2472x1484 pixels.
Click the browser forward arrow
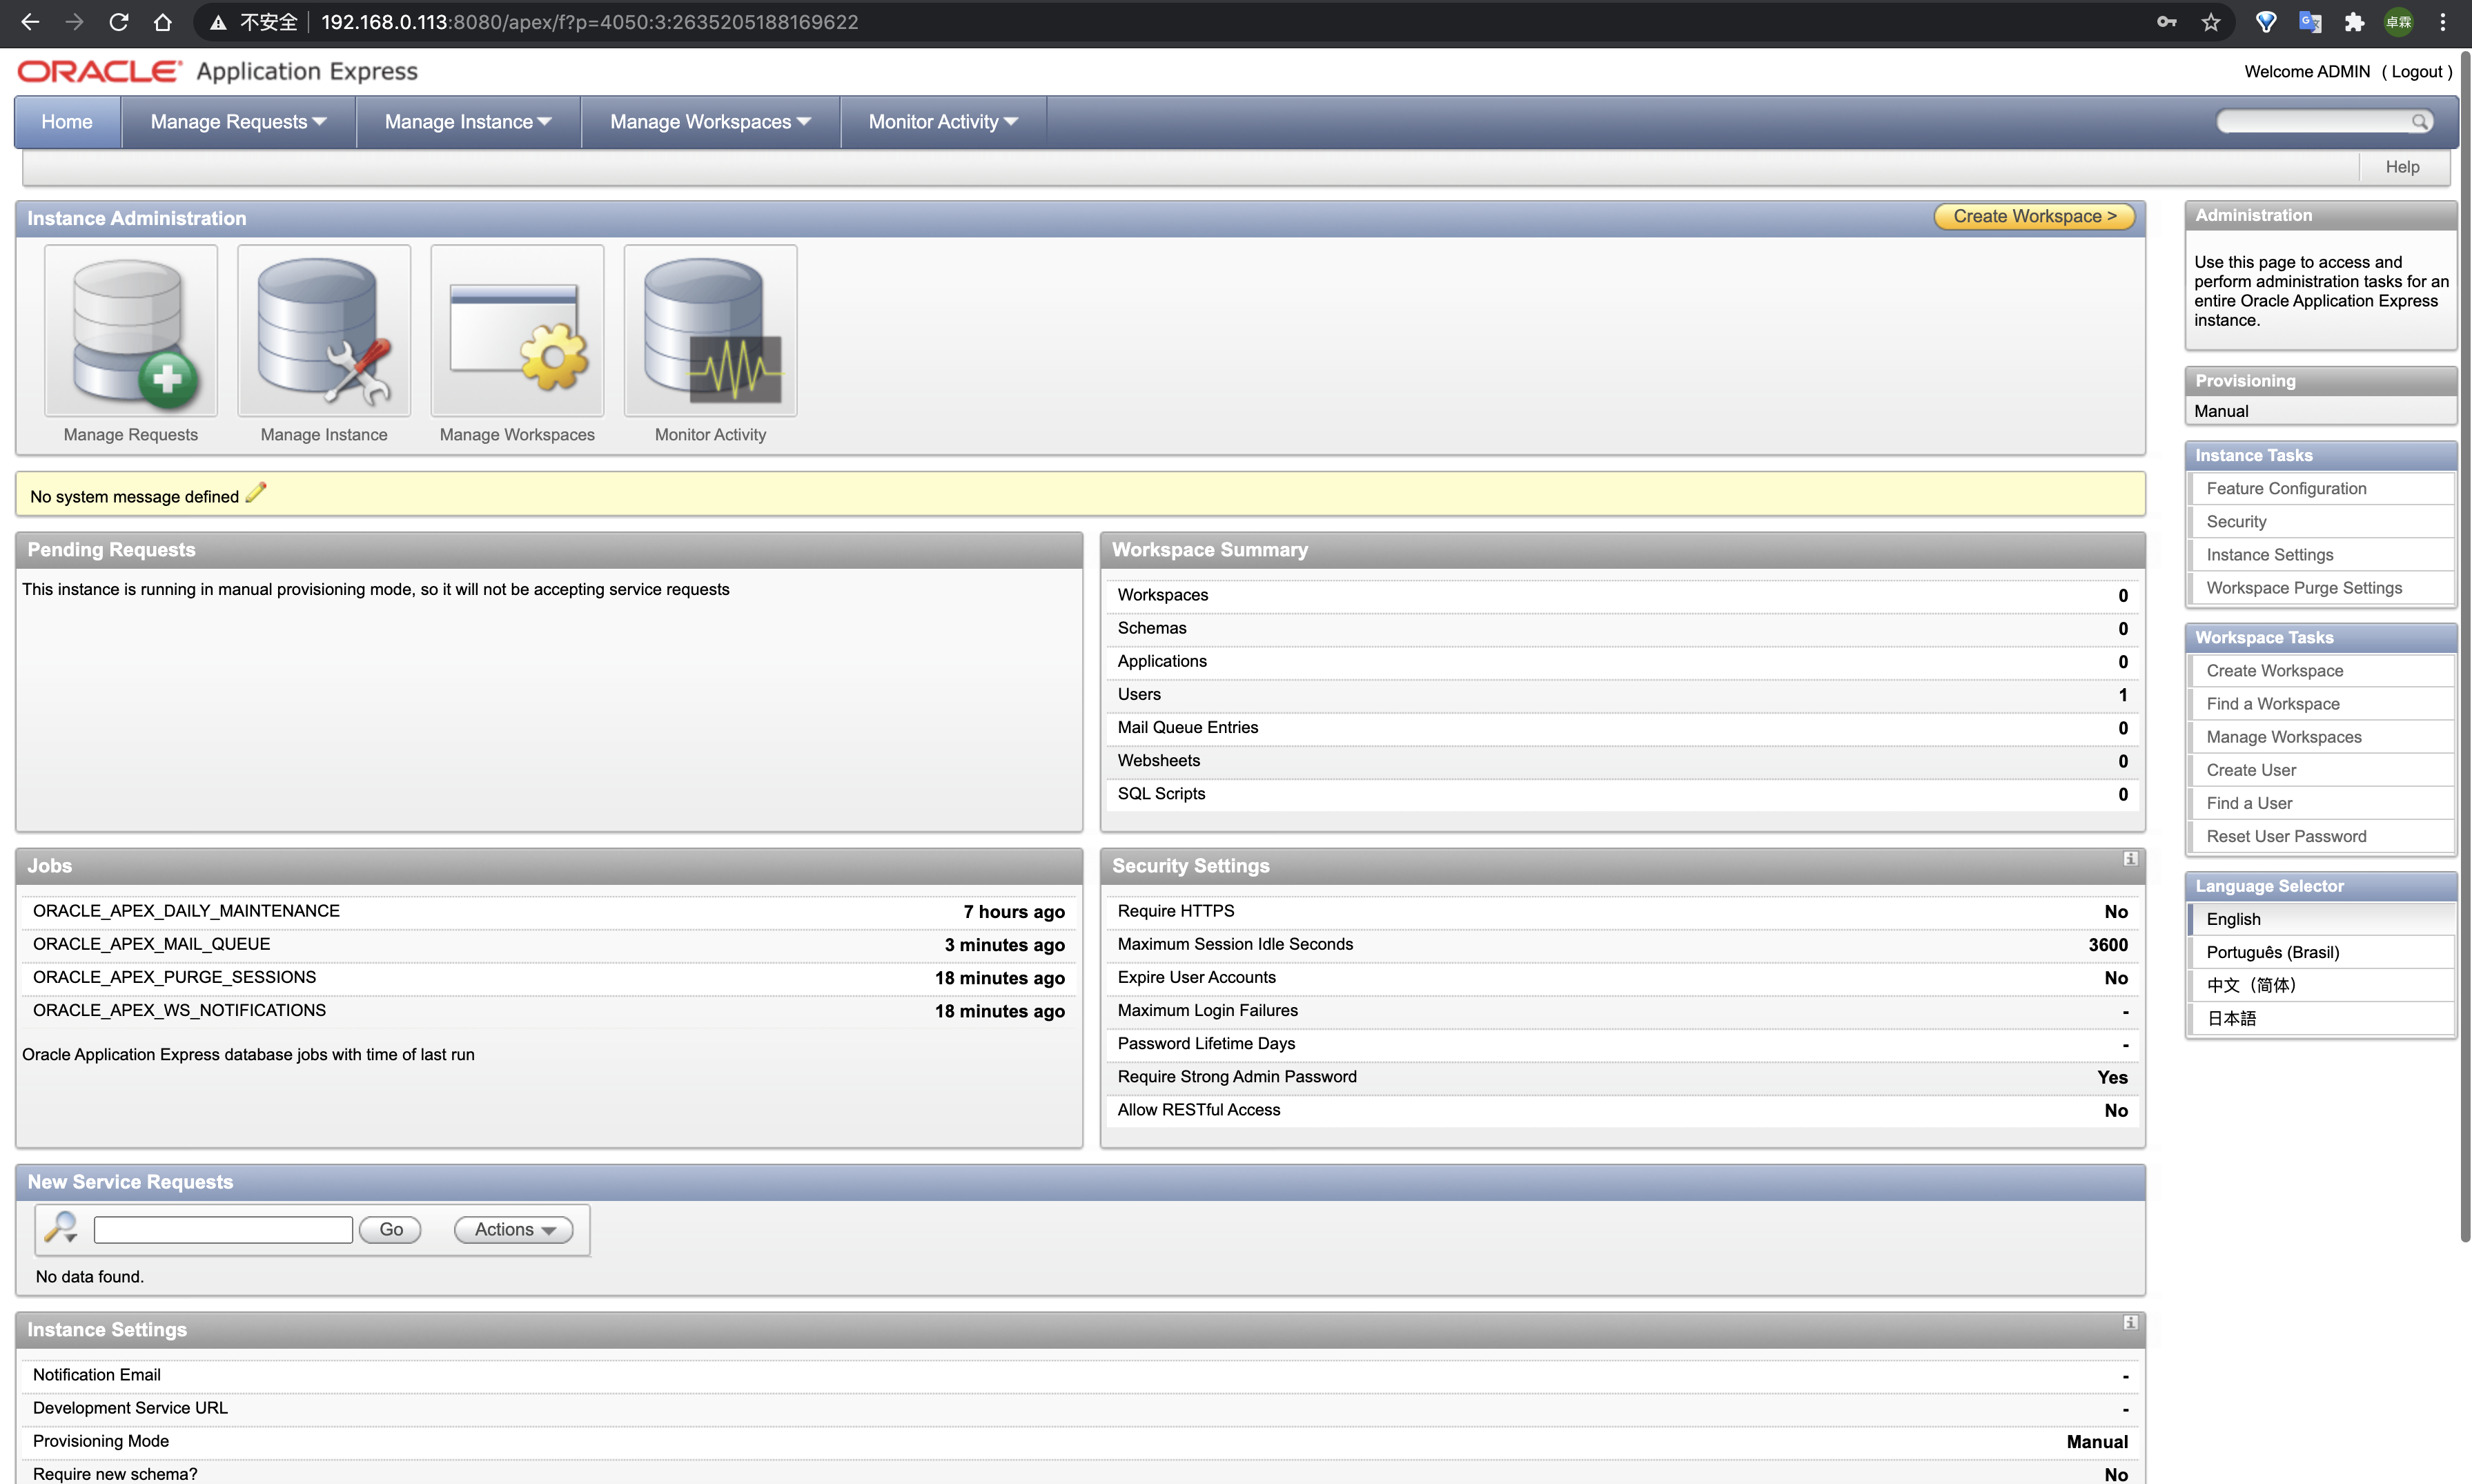pos(74,22)
